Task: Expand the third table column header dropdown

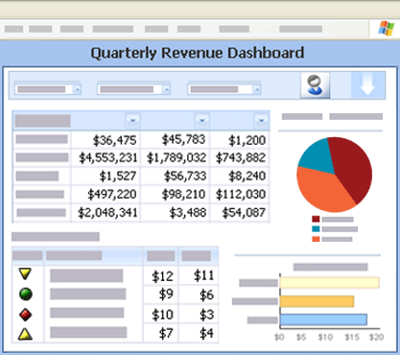Action: tap(261, 121)
